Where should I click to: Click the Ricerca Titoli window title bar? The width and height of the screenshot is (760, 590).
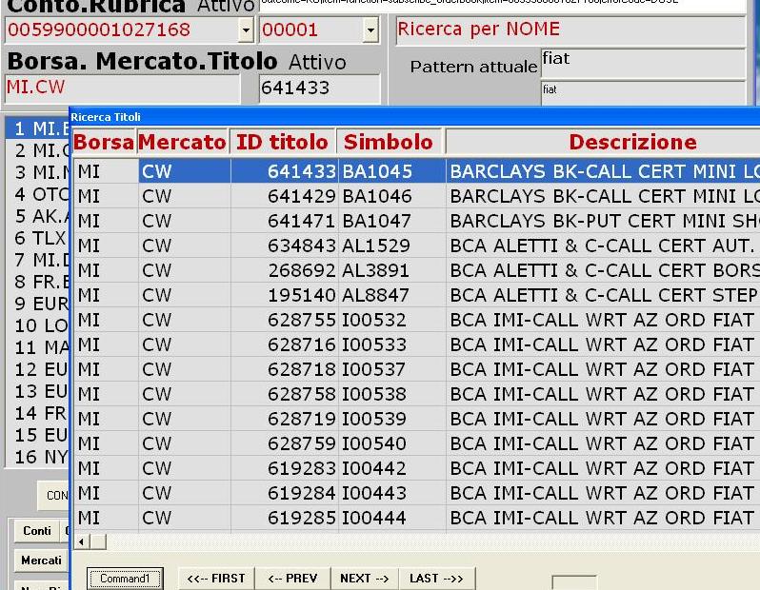click(x=415, y=117)
